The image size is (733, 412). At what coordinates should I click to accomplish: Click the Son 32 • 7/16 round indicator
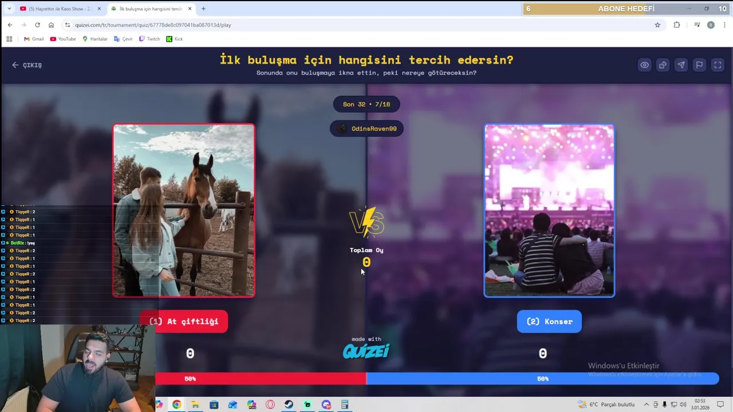pos(366,104)
